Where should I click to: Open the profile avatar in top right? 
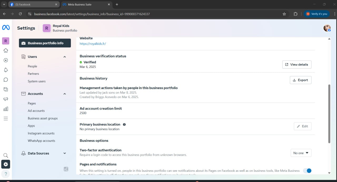tap(327, 28)
